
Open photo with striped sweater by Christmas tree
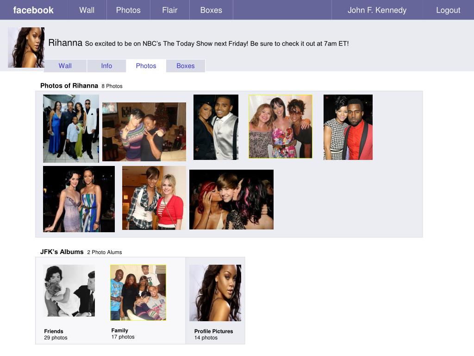144,132
